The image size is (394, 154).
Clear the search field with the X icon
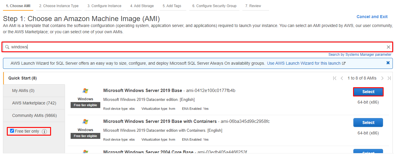pyautogui.click(x=388, y=47)
